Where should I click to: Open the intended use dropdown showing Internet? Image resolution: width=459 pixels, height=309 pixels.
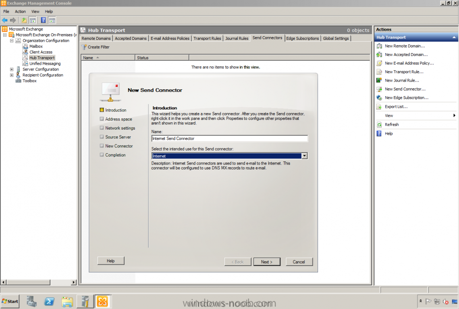point(304,156)
